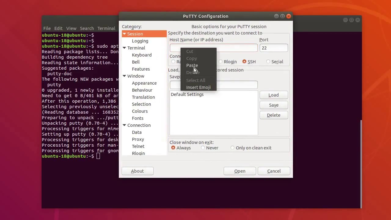Select Rlogin in the category tree
Screen dimensions: 391x220
(138, 153)
